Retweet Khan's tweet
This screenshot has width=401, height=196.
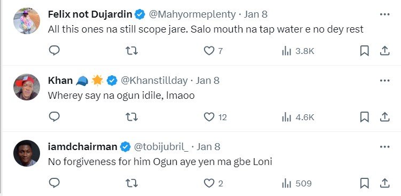point(132,117)
